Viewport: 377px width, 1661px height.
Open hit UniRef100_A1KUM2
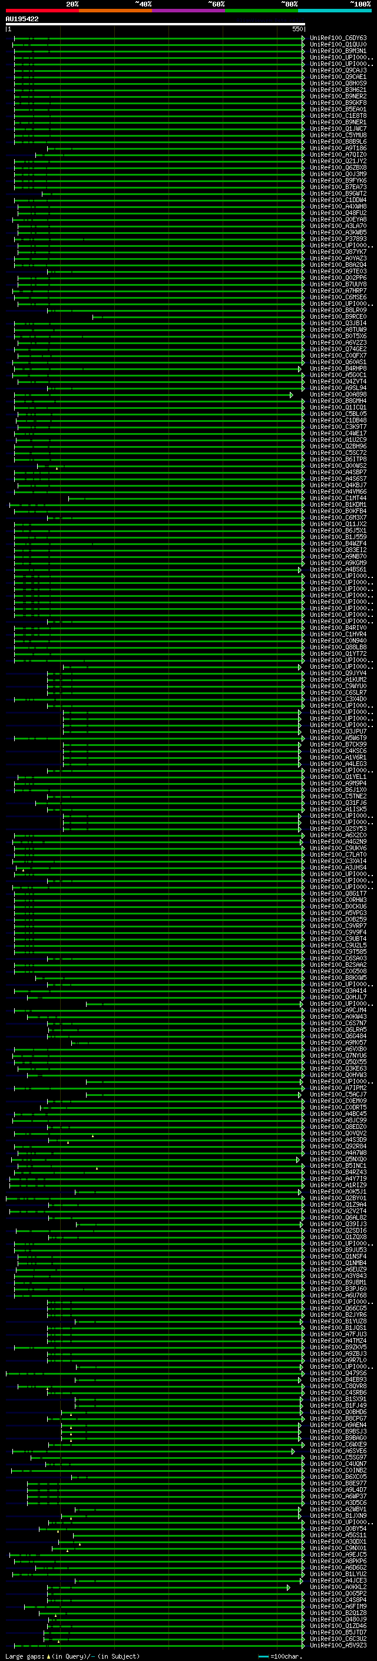pyautogui.click(x=338, y=679)
